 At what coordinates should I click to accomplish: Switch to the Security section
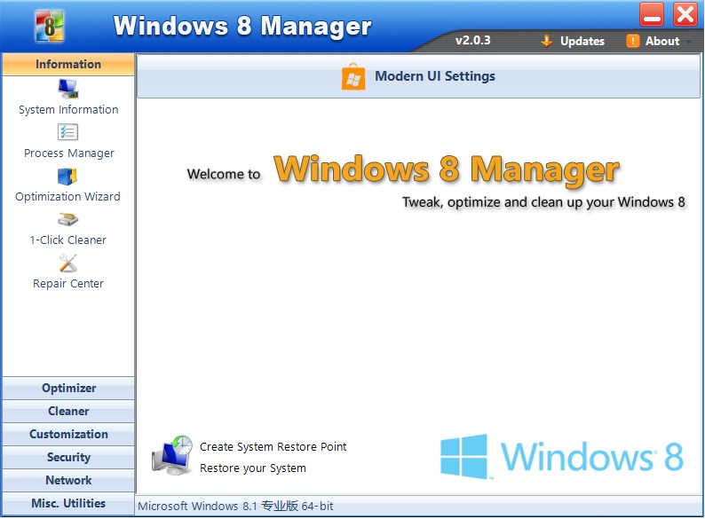pos(68,458)
